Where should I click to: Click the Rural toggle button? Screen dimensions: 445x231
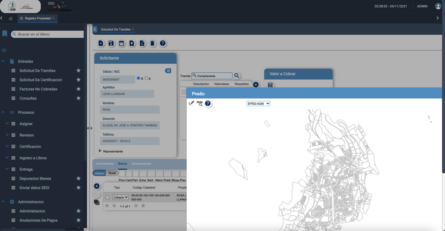112,173
